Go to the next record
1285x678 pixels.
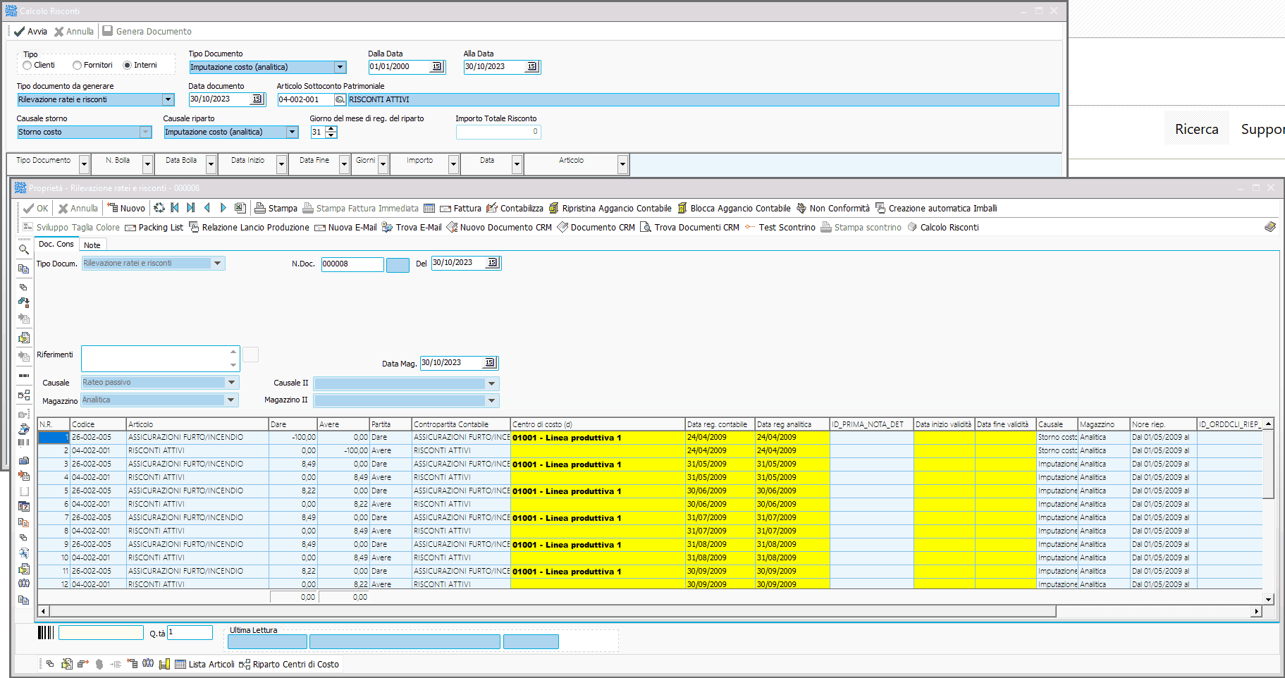point(223,208)
